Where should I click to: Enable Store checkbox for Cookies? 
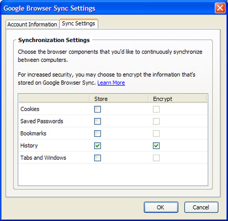click(97, 109)
